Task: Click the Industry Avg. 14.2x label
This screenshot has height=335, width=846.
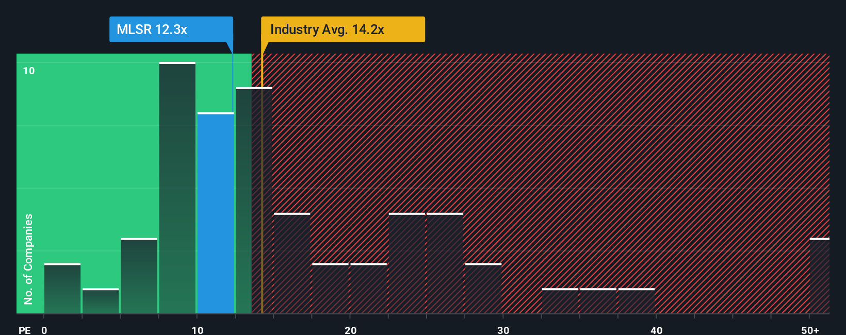Action: tap(343, 29)
